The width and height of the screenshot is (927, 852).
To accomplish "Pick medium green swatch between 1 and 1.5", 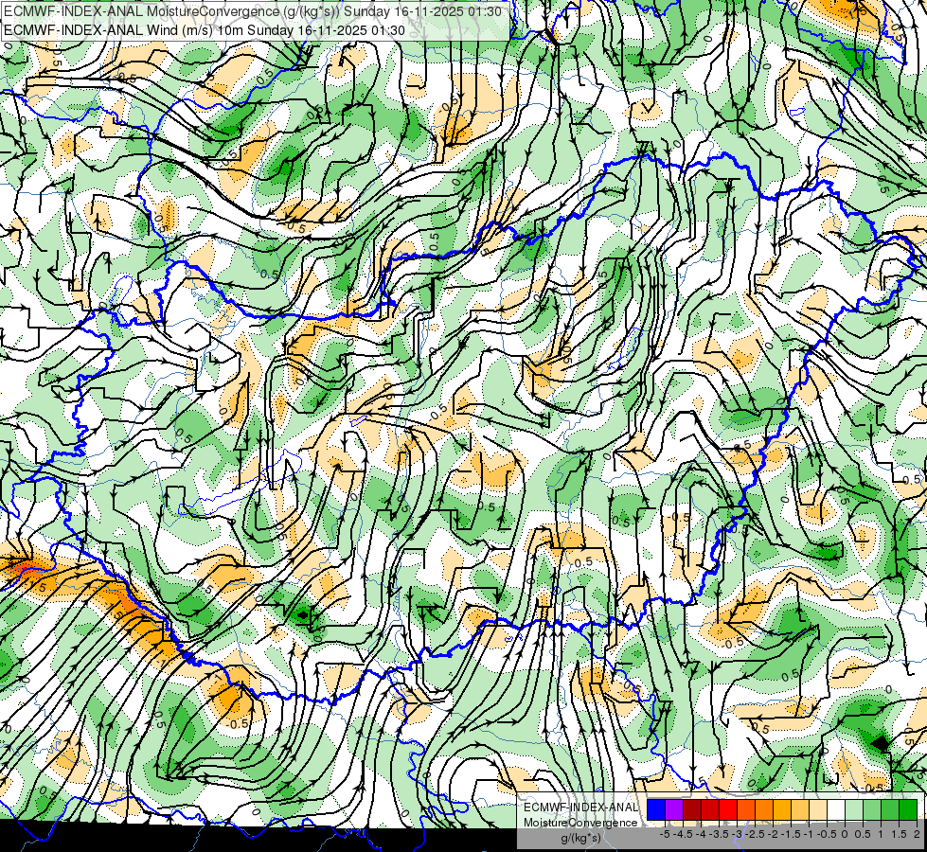I will coord(890,809).
